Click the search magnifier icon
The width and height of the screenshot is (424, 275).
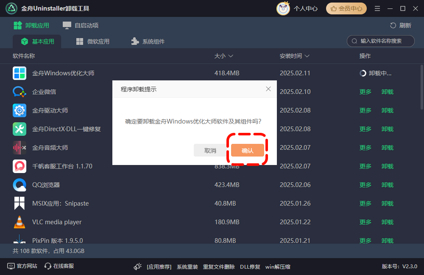click(354, 41)
